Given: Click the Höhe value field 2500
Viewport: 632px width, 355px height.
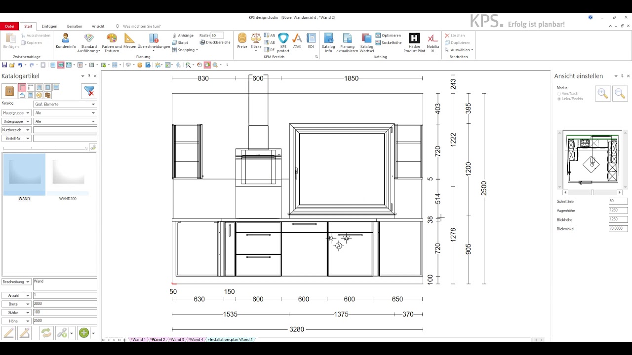Looking at the screenshot, I should click(65, 321).
